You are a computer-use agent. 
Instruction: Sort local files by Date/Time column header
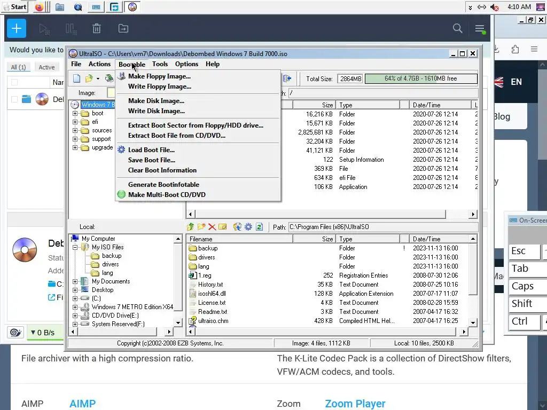(x=439, y=239)
